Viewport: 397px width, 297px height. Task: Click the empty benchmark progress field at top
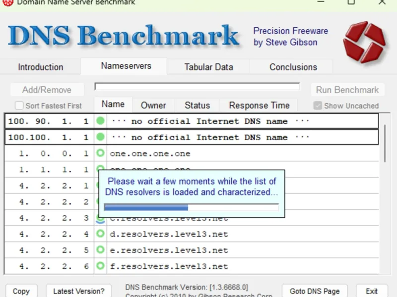tap(197, 87)
